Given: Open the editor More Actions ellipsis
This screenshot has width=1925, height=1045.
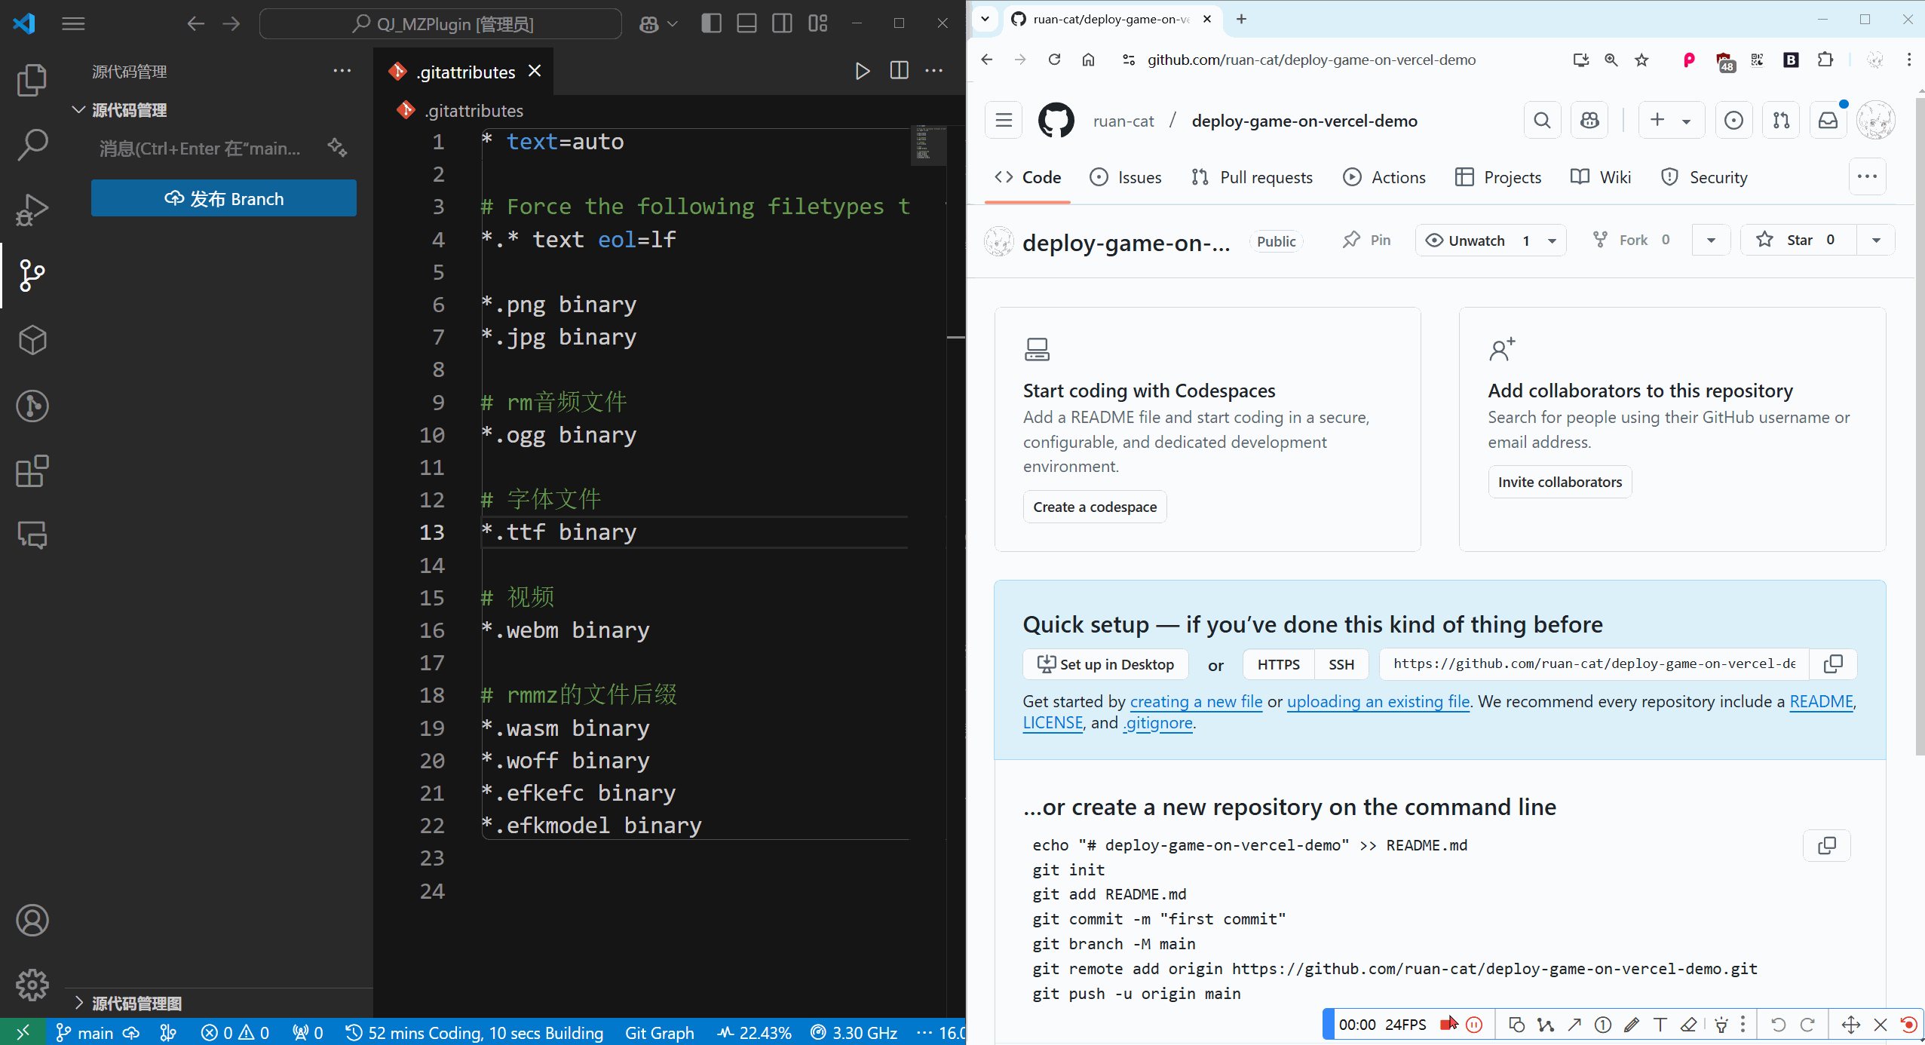Looking at the screenshot, I should point(934,71).
